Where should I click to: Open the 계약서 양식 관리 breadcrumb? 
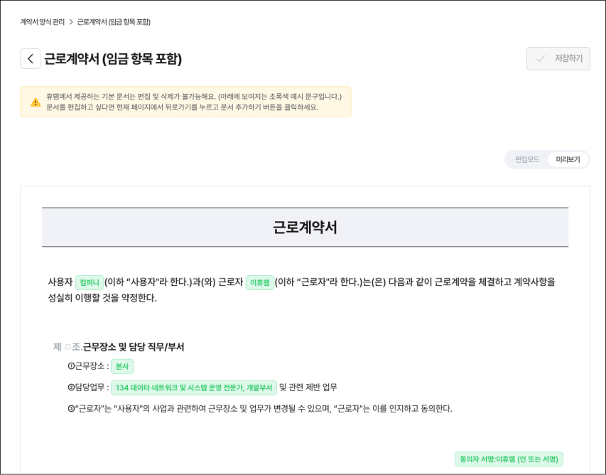(x=43, y=22)
